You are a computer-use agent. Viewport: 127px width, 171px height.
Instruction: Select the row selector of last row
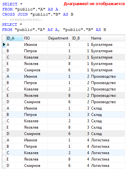(x=4, y=166)
